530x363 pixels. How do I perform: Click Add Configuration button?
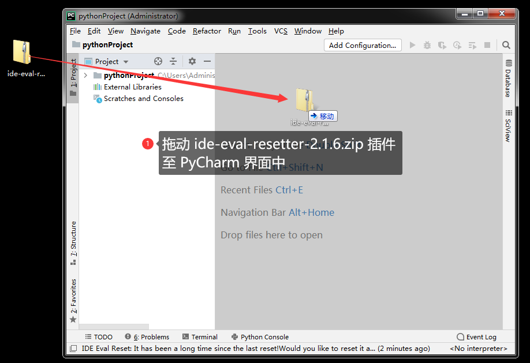[x=363, y=45]
